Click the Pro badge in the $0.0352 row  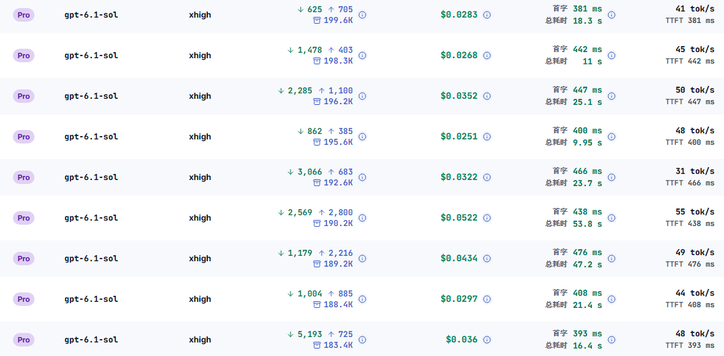pyautogui.click(x=24, y=96)
